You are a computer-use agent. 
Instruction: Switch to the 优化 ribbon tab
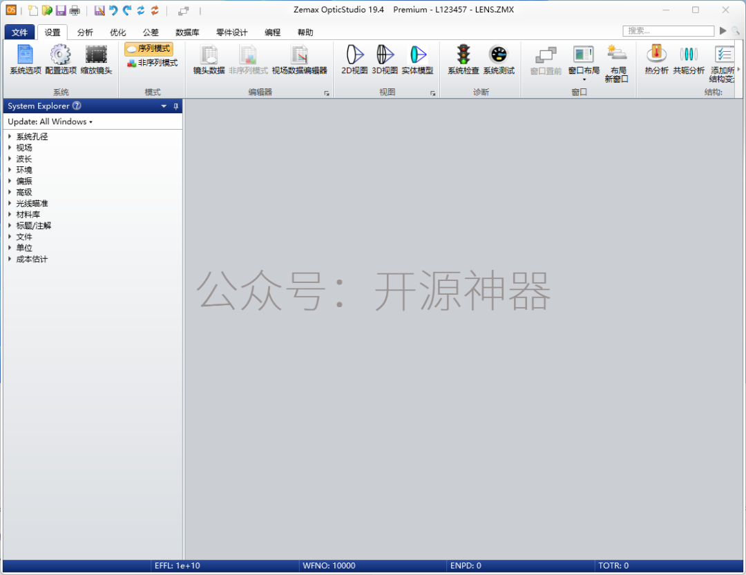(x=118, y=32)
